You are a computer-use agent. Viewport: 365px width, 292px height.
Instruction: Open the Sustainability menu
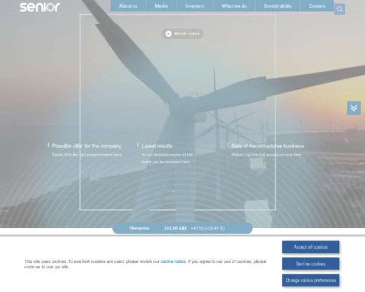(278, 6)
